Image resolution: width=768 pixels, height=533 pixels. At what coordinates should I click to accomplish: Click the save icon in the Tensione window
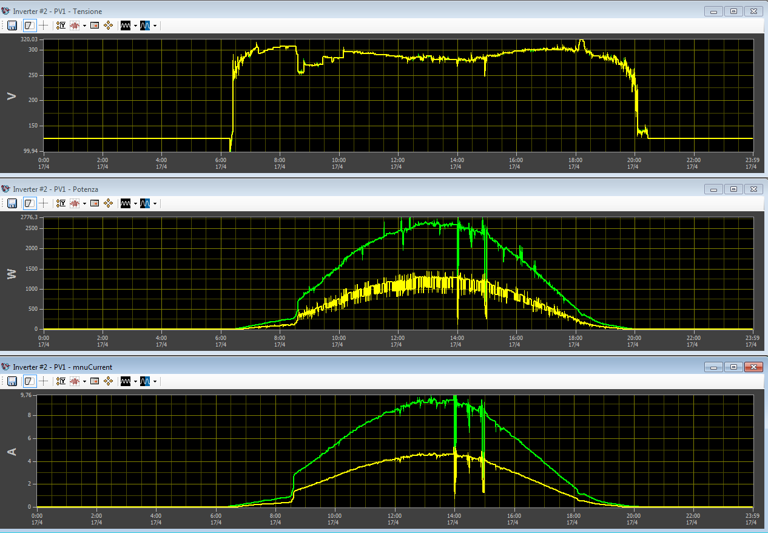click(12, 25)
